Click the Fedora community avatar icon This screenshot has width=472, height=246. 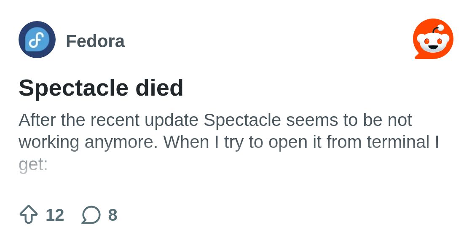pos(37,40)
